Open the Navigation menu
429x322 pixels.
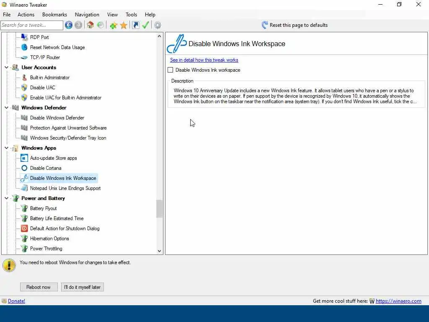click(x=87, y=15)
